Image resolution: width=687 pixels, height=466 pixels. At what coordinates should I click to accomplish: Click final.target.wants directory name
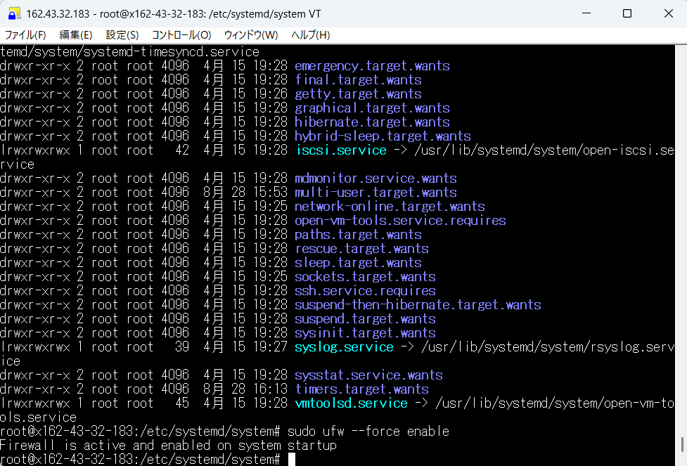(358, 79)
